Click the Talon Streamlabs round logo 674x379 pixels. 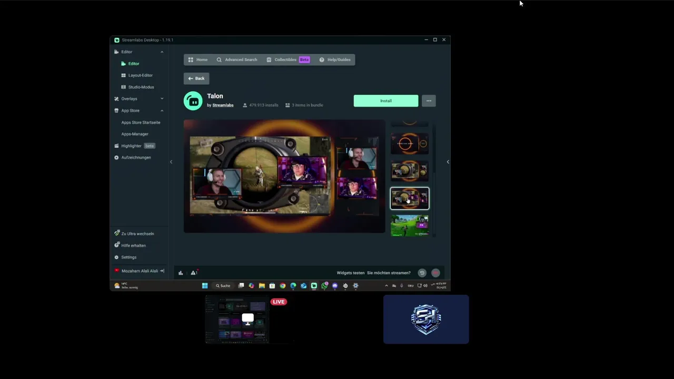[193, 101]
